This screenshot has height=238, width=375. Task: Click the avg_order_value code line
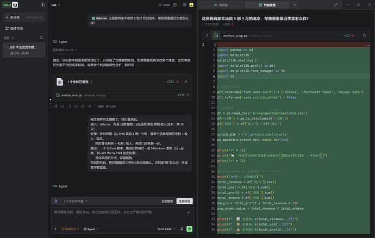click(x=260, y=208)
